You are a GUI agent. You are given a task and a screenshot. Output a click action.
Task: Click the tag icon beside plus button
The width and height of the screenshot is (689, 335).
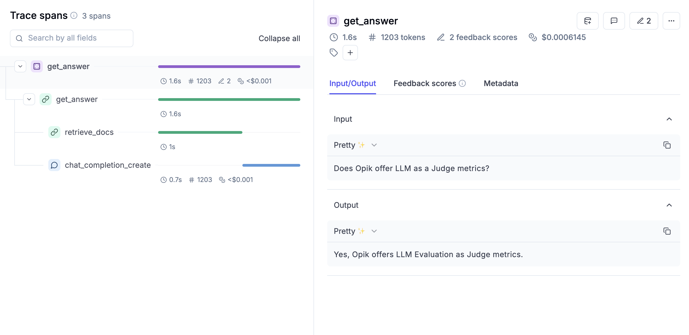pyautogui.click(x=334, y=53)
